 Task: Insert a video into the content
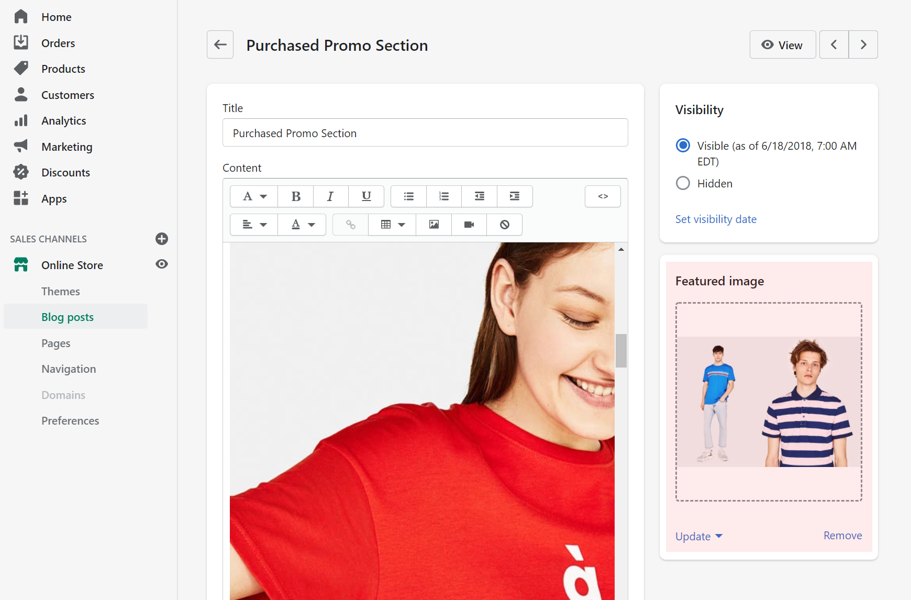click(x=469, y=225)
